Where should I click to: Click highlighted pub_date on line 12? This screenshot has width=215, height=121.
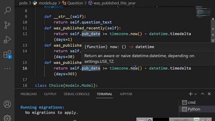(91, 34)
